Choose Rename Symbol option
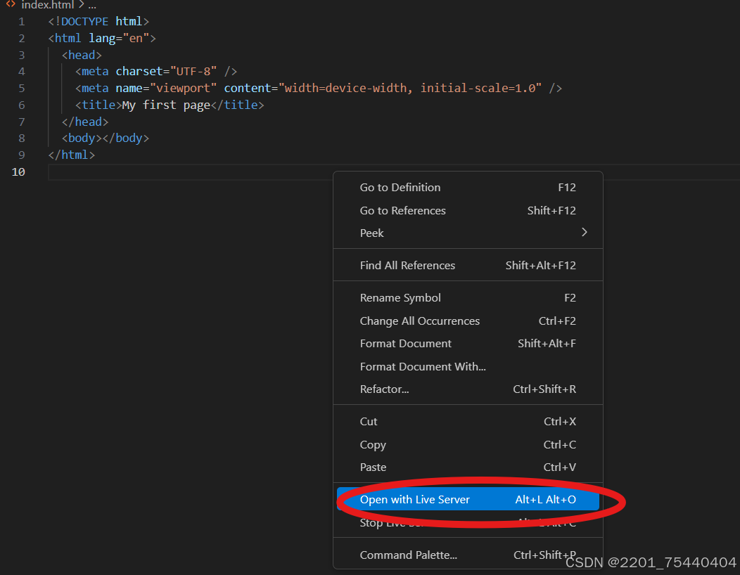Viewport: 740px width, 575px height. coord(468,297)
